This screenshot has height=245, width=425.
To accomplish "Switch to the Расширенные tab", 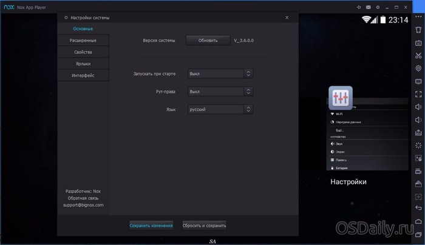I will tap(83, 41).
